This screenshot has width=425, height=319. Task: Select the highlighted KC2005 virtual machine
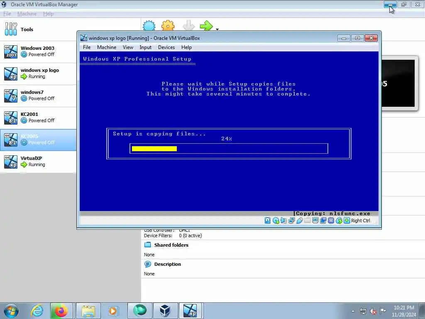coord(38,140)
